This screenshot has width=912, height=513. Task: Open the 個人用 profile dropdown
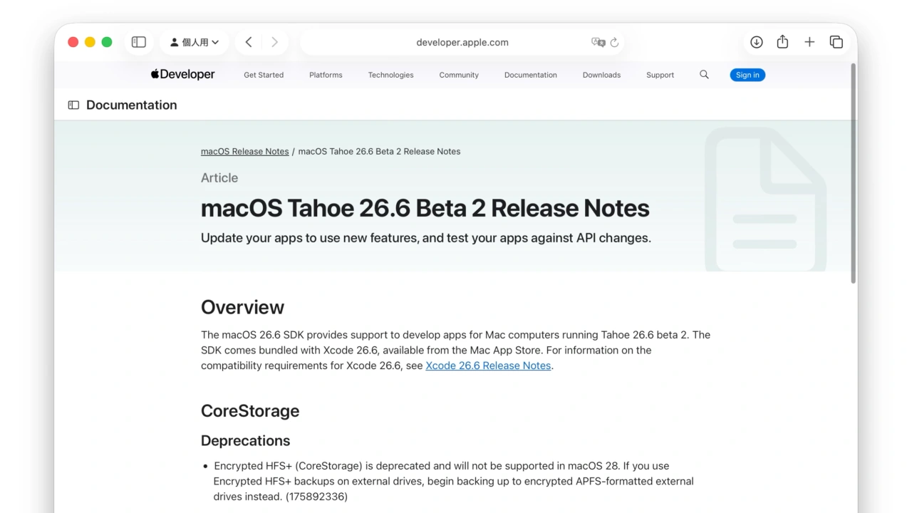(195, 42)
